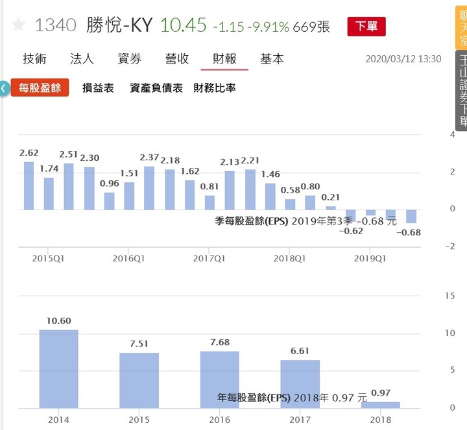
Task: Open the 財務比率 sub-tab
Action: [215, 88]
